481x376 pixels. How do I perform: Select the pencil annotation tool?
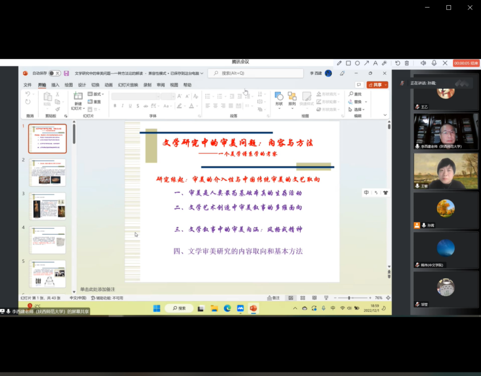click(339, 63)
